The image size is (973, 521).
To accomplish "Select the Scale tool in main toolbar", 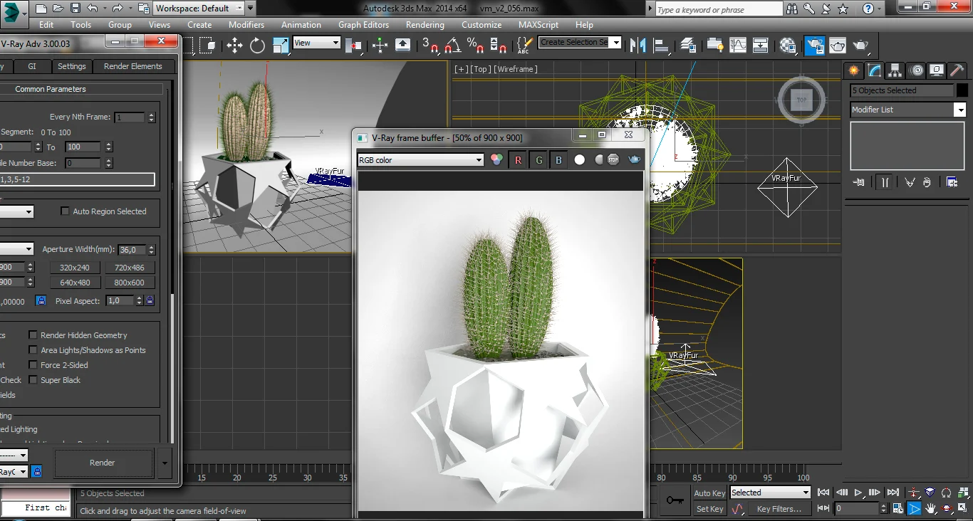I will (x=281, y=46).
